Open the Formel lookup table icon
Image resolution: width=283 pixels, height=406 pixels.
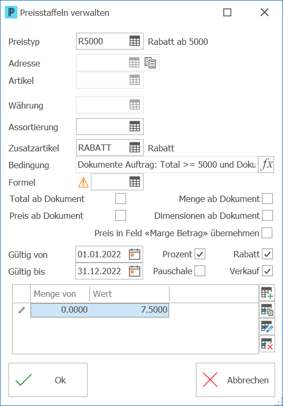tap(135, 182)
